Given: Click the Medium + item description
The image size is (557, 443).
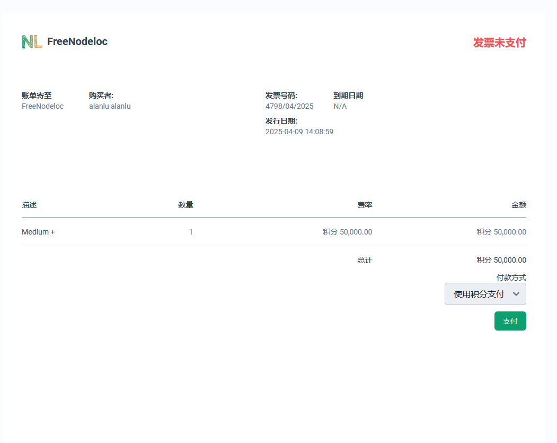Looking at the screenshot, I should click(38, 232).
